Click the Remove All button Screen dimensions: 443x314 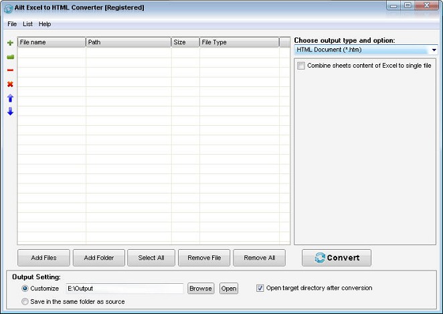(259, 258)
